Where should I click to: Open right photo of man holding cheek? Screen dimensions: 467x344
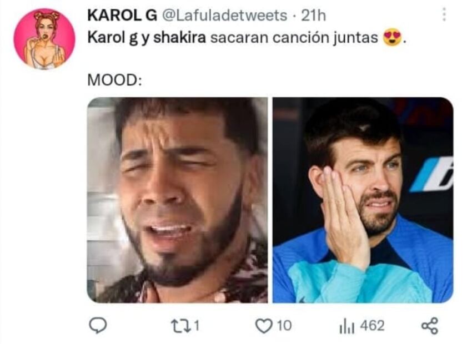coord(363,200)
